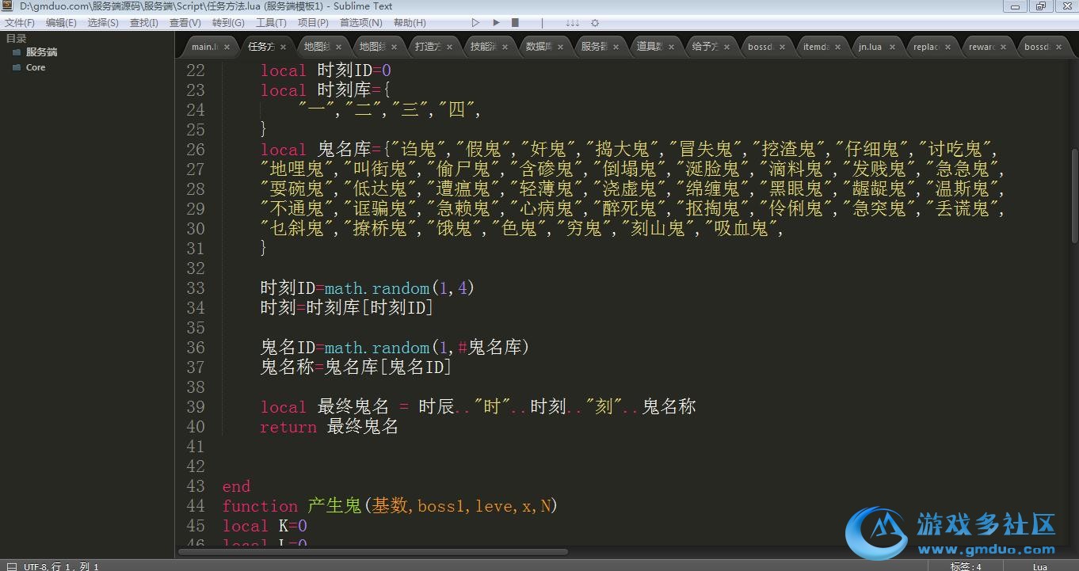
Task: Open the 查找(I) menu
Action: 143,23
